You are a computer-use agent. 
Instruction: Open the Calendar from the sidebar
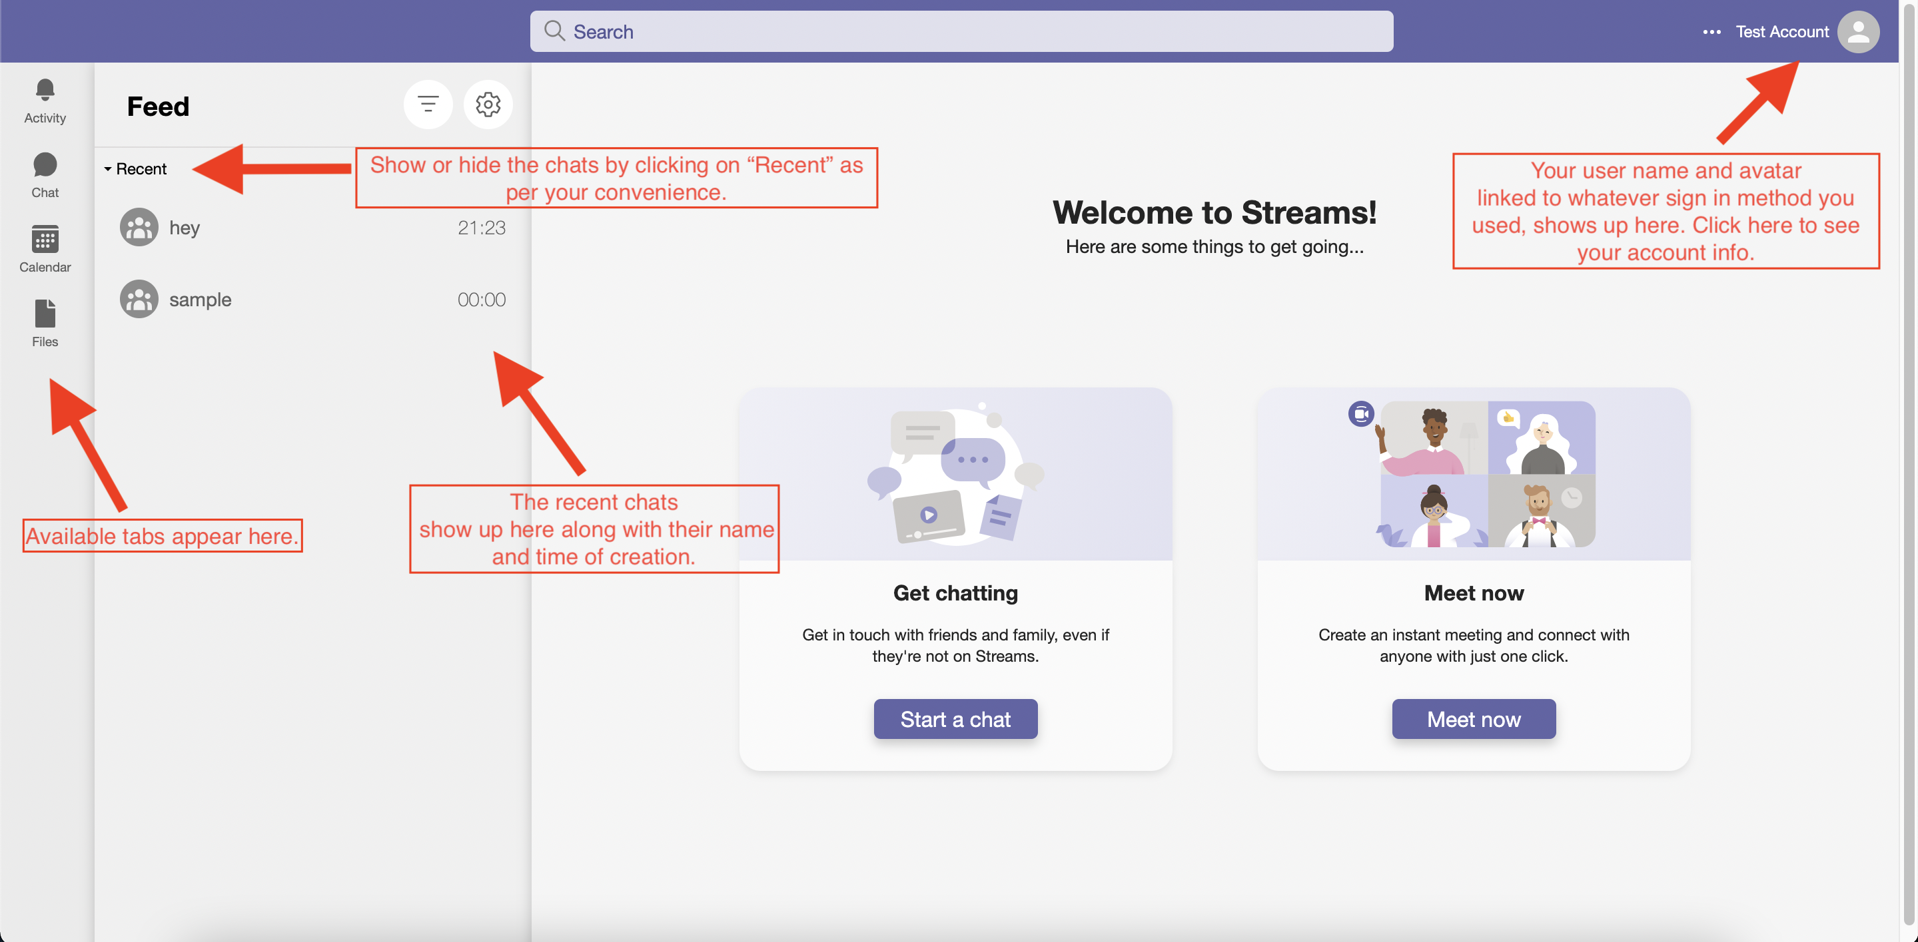[x=45, y=248]
